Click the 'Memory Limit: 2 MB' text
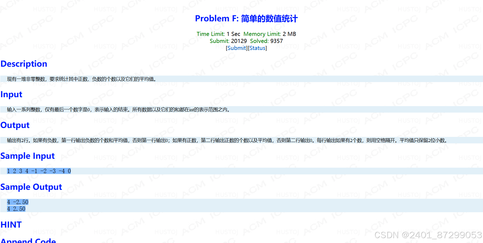 (270, 34)
